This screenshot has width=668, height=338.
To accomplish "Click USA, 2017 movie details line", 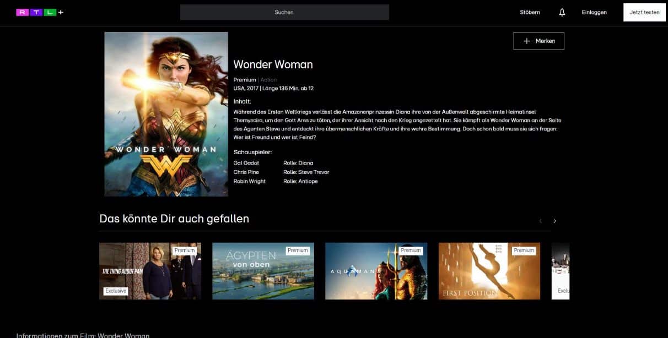I will tap(273, 88).
